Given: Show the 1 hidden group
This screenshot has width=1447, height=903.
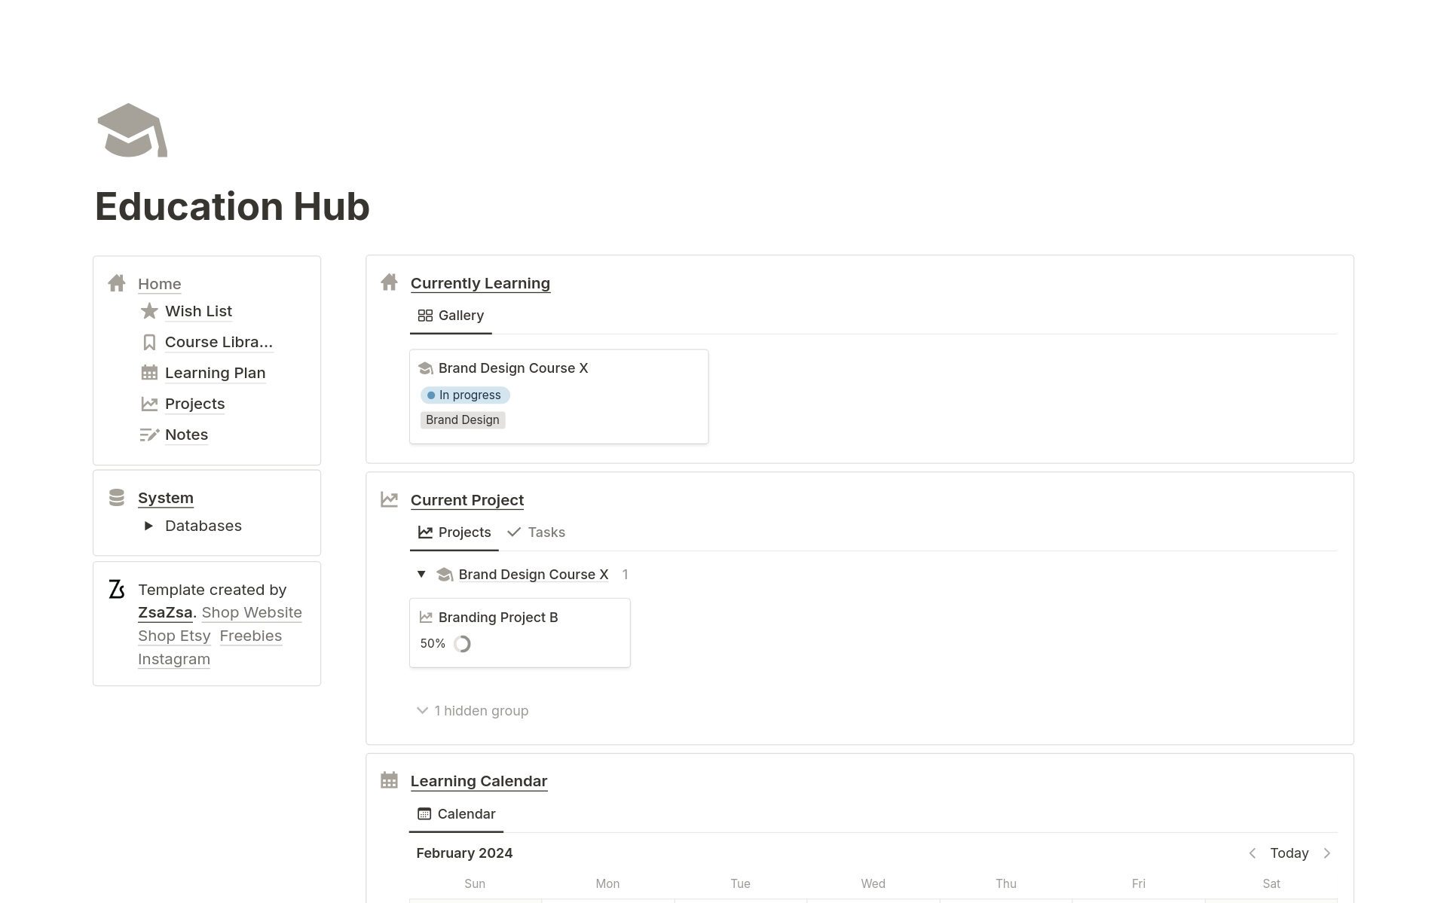Looking at the screenshot, I should pyautogui.click(x=473, y=710).
